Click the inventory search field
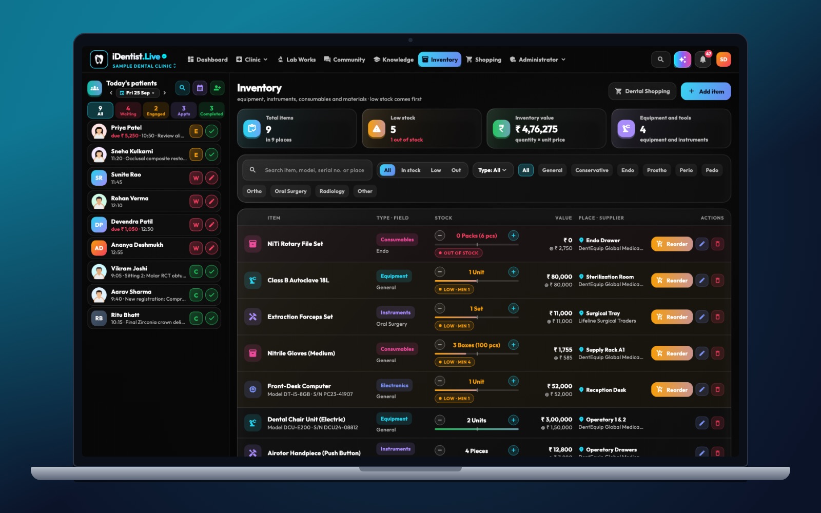The width and height of the screenshot is (821, 513). click(308, 170)
